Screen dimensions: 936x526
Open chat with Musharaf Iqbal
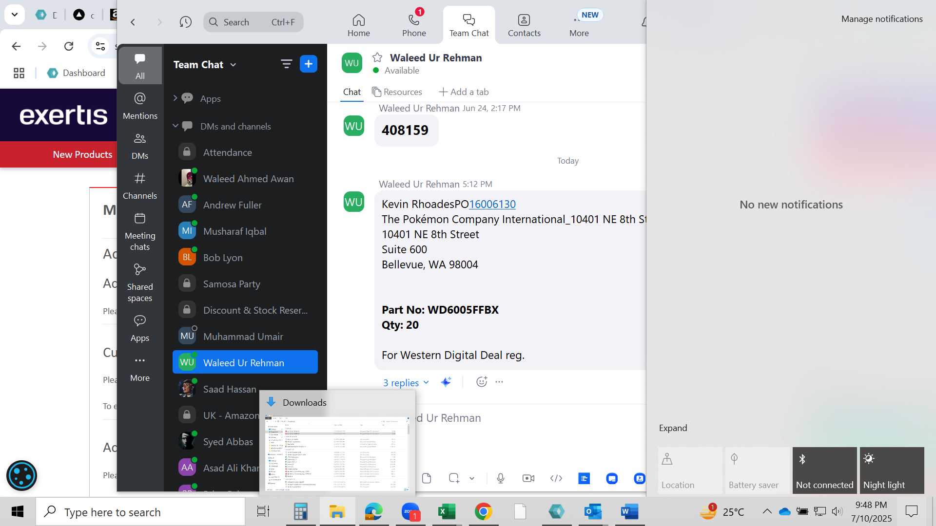point(245,231)
